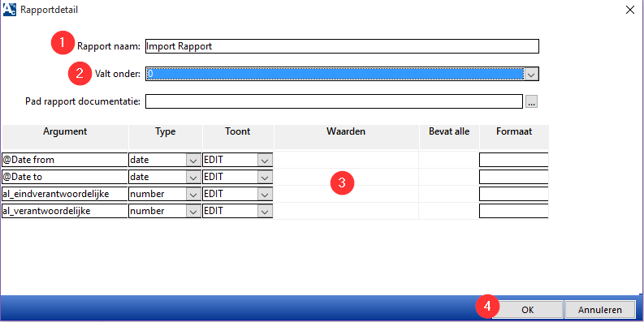Click the Annuleren button

coord(600,310)
